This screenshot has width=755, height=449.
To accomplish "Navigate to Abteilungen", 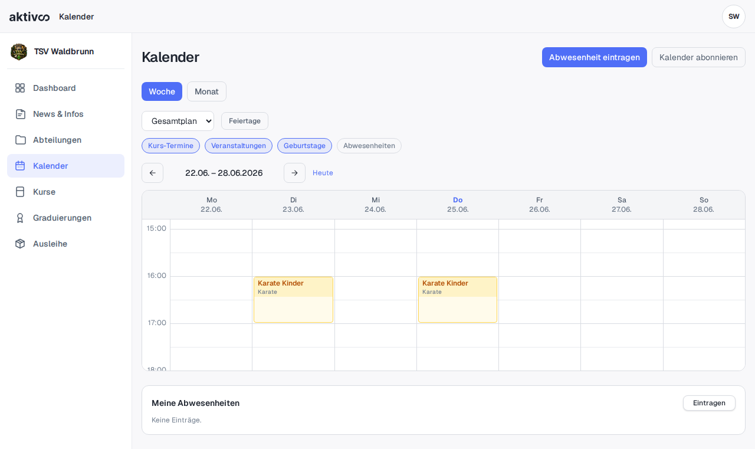I will (65, 140).
